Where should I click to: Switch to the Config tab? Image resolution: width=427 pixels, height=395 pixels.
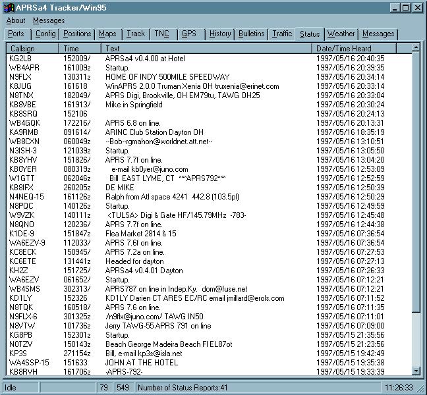pyautogui.click(x=45, y=34)
